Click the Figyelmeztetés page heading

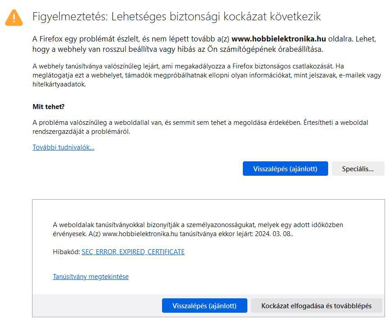(x=176, y=17)
